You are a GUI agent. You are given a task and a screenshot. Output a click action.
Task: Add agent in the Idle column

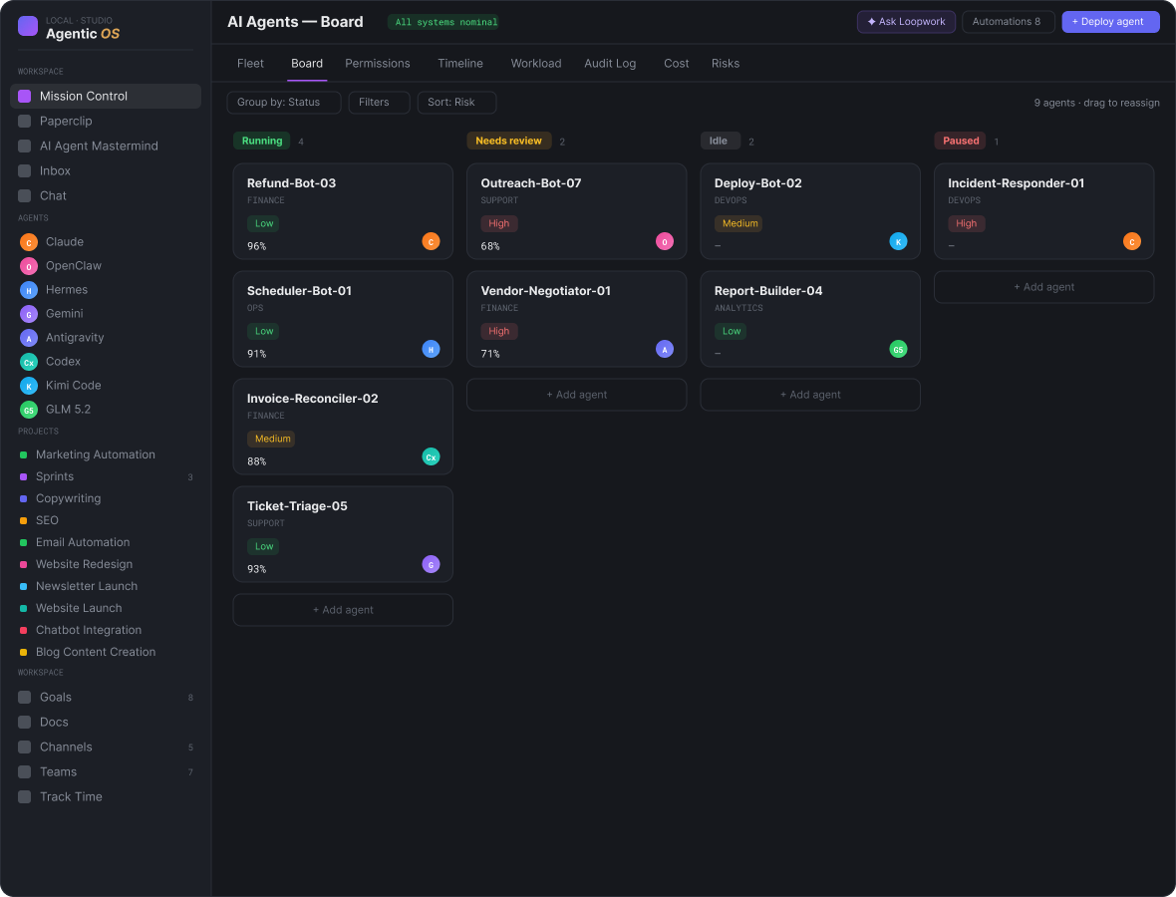click(x=810, y=395)
